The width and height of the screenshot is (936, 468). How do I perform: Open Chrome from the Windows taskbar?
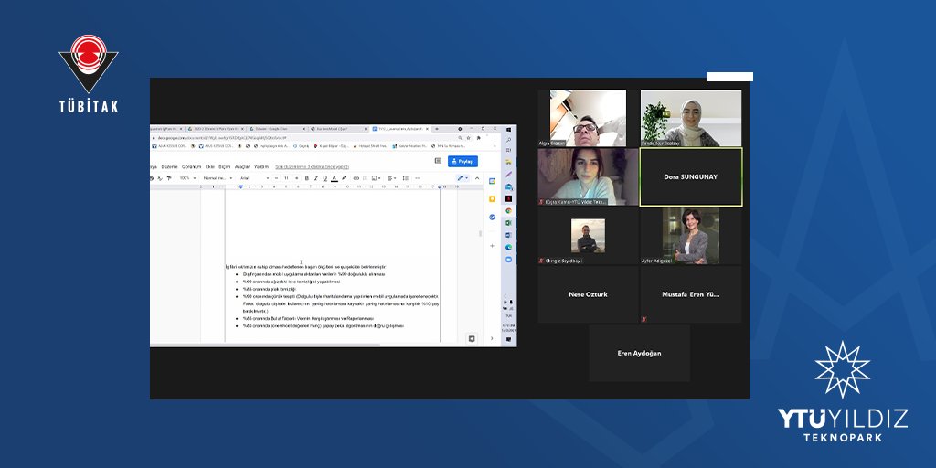point(508,210)
